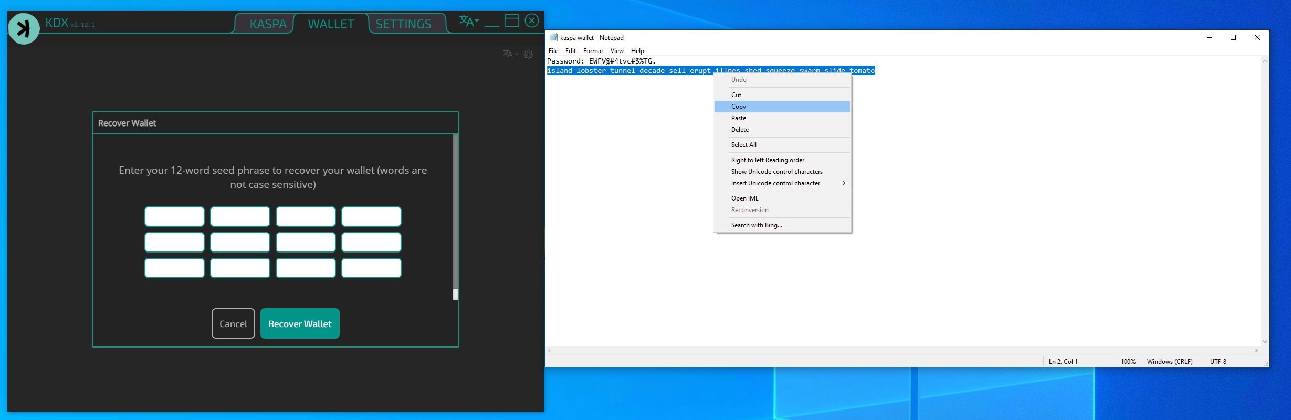Open the SETTINGS tab in KDX
Screen dimensions: 1291x420
[x=403, y=24]
